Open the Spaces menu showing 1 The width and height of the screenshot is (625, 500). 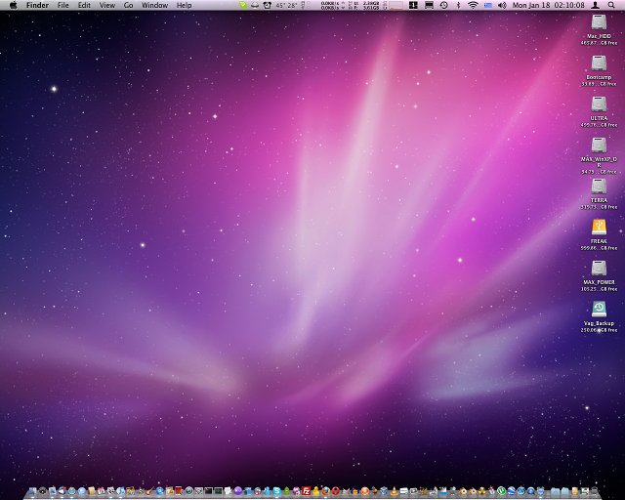click(413, 5)
